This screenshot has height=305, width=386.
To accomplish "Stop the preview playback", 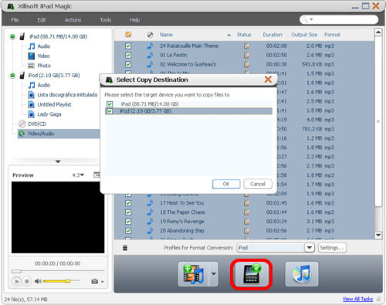I will click(26, 281).
